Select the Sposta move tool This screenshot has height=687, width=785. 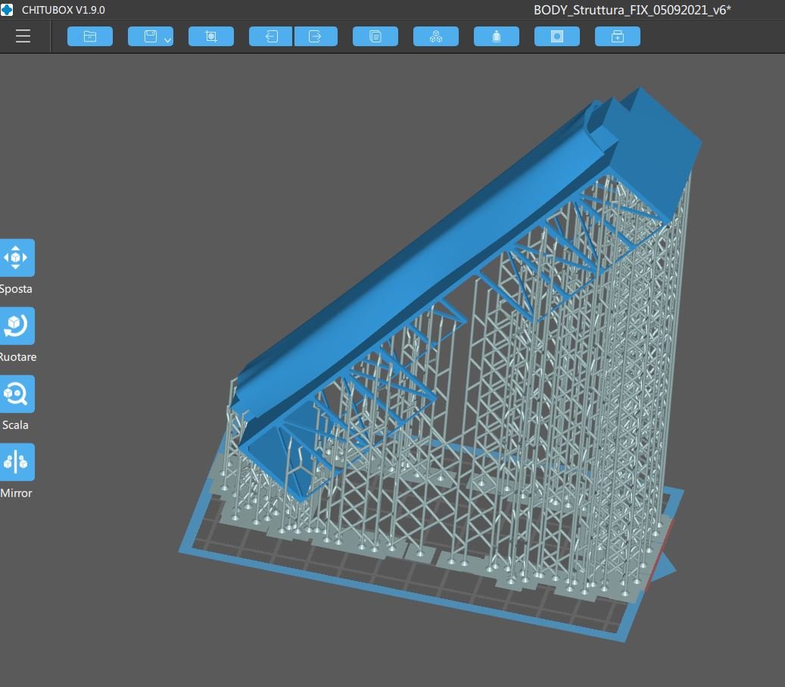point(16,258)
